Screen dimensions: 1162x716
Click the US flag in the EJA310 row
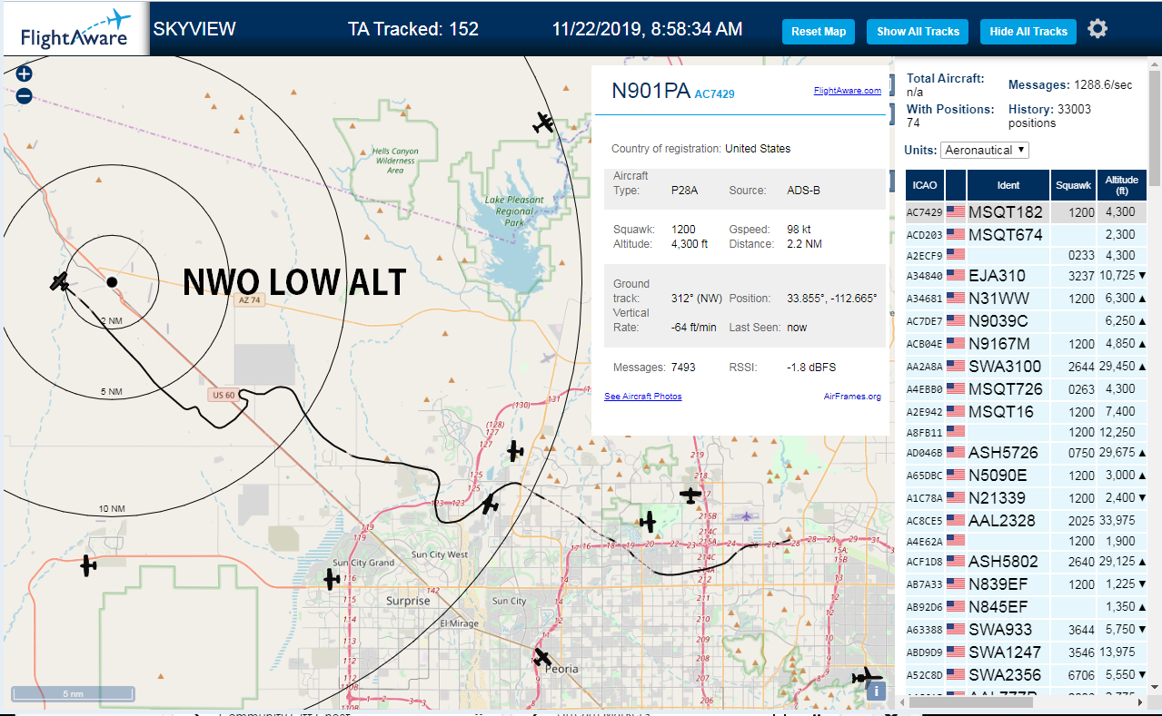coord(956,276)
